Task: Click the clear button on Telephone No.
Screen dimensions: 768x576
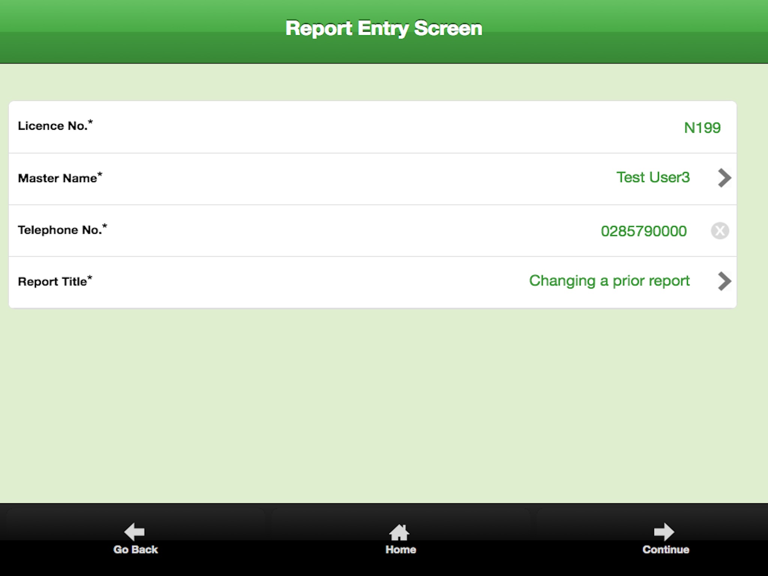Action: pyautogui.click(x=720, y=231)
